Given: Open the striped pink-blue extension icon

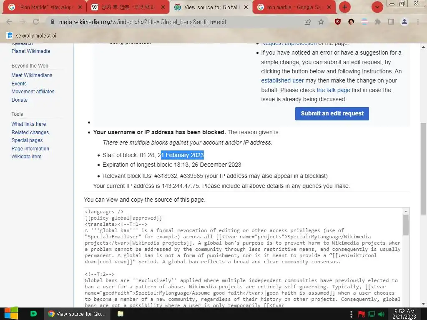Looking at the screenshot, I should [x=364, y=22].
